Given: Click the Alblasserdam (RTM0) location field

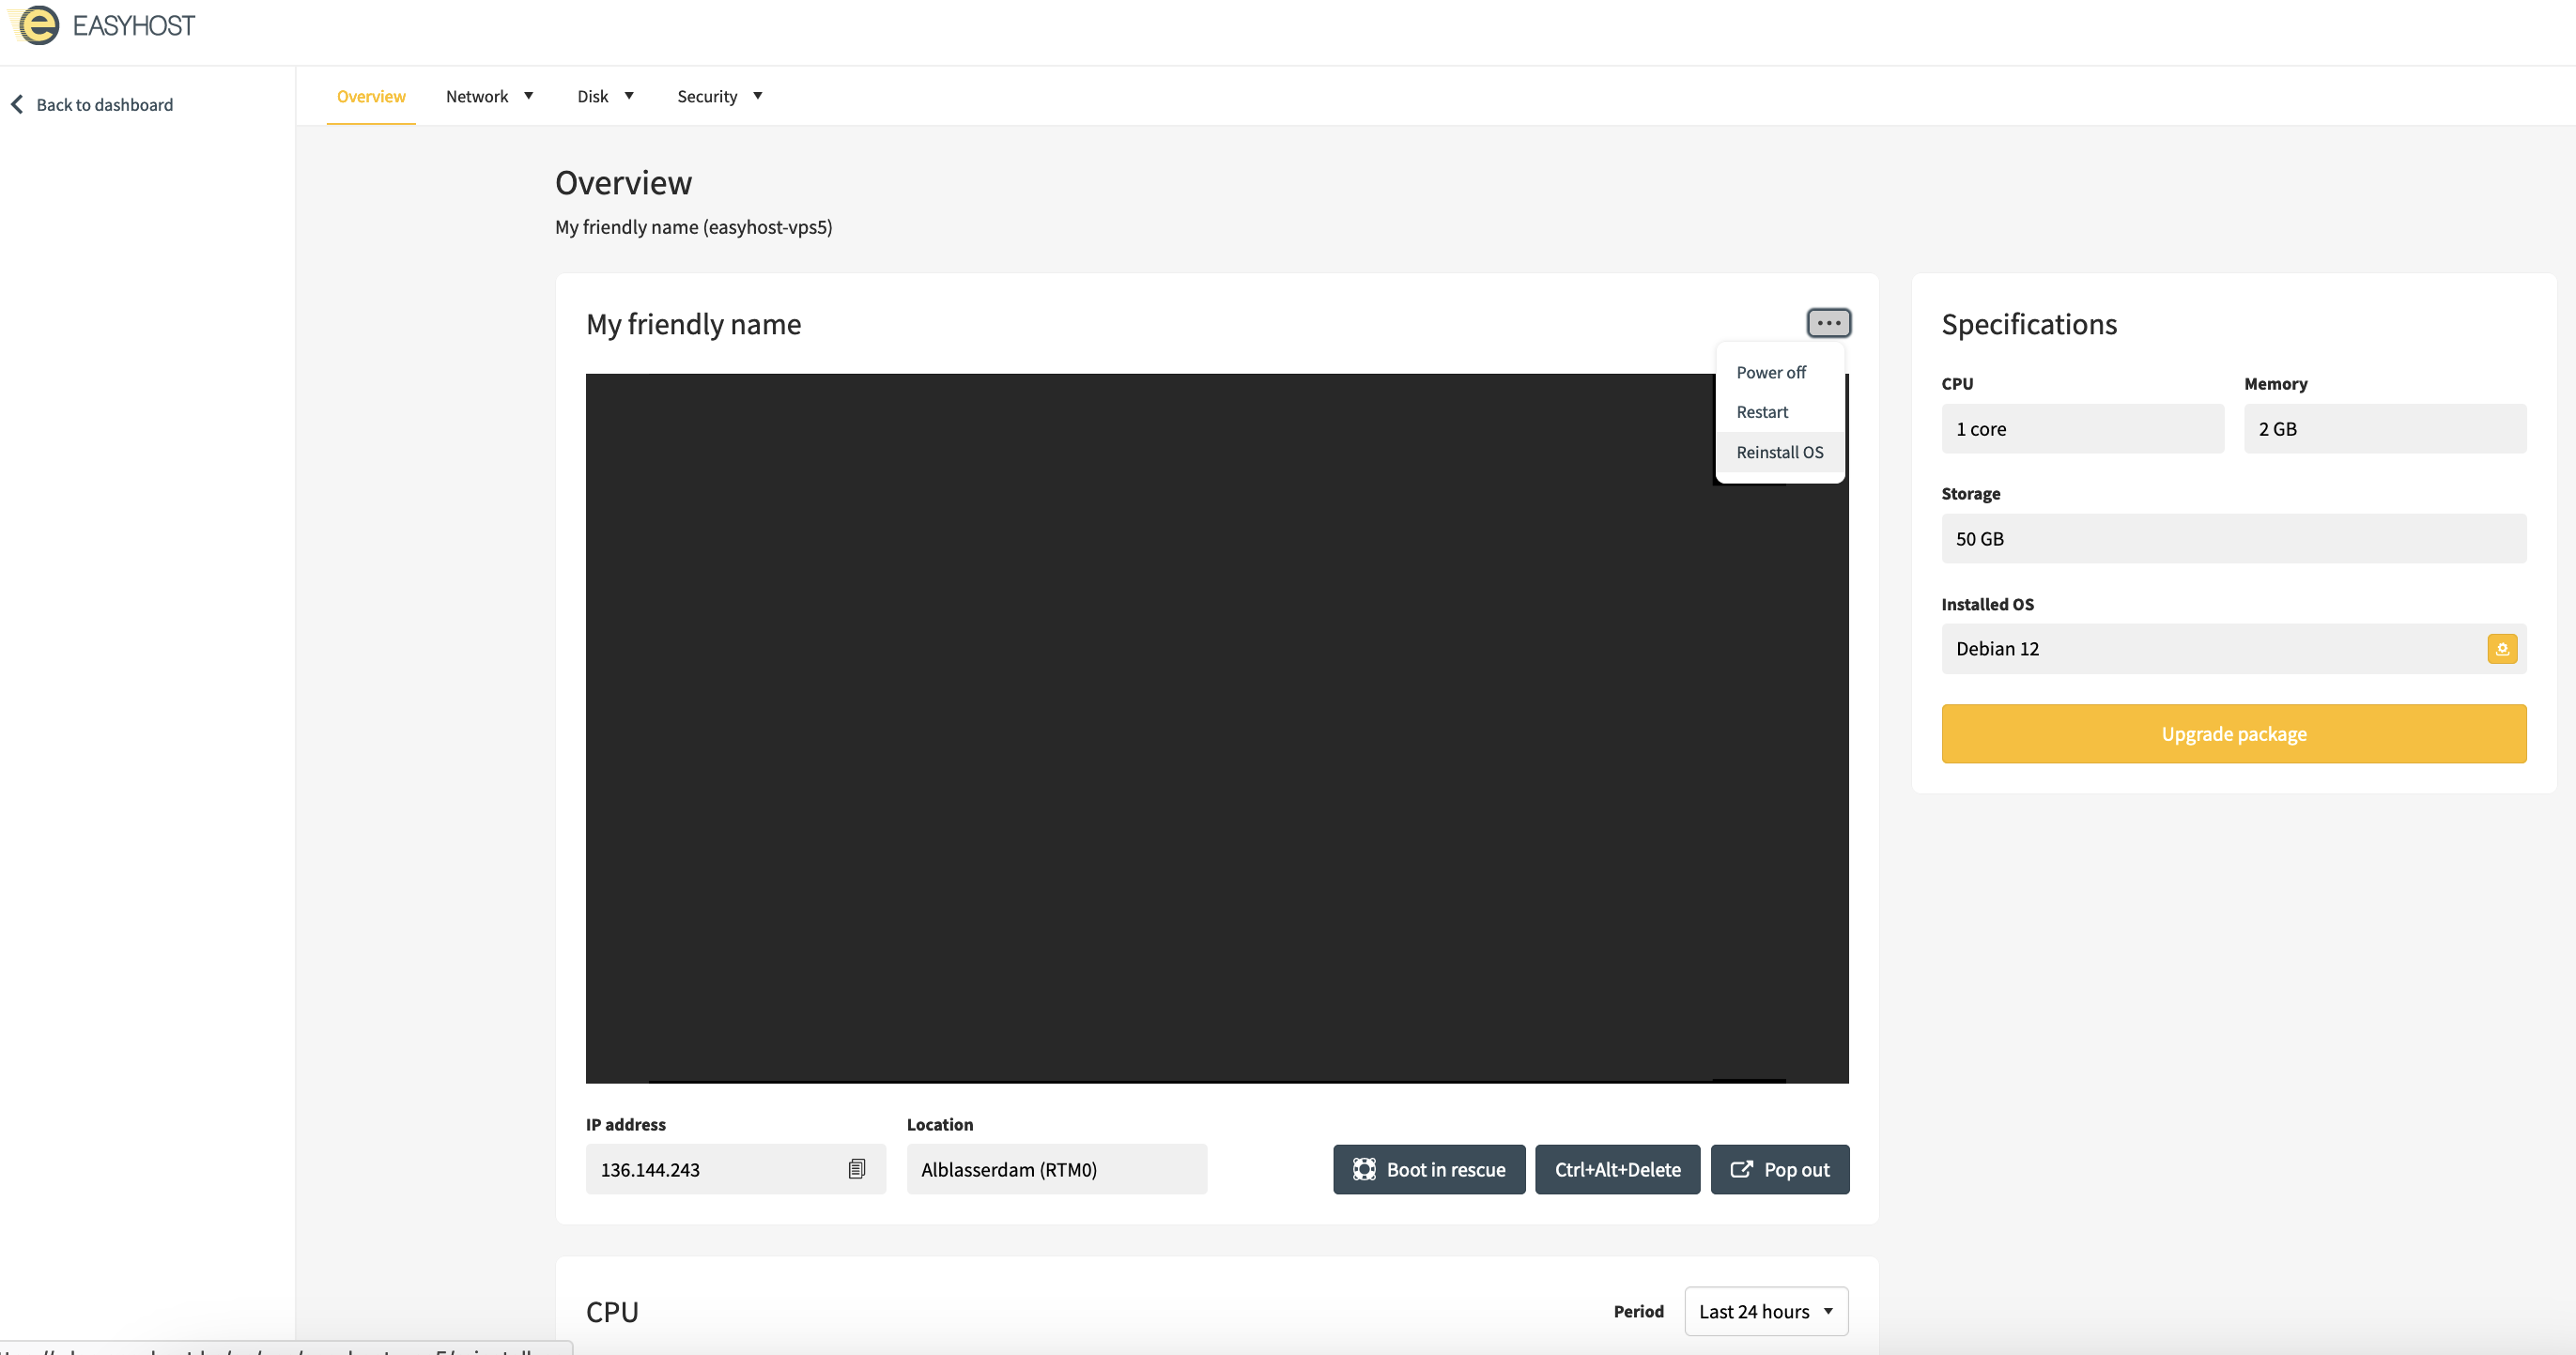Looking at the screenshot, I should pyautogui.click(x=1056, y=1169).
